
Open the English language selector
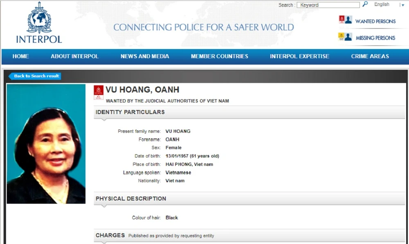coord(382,4)
